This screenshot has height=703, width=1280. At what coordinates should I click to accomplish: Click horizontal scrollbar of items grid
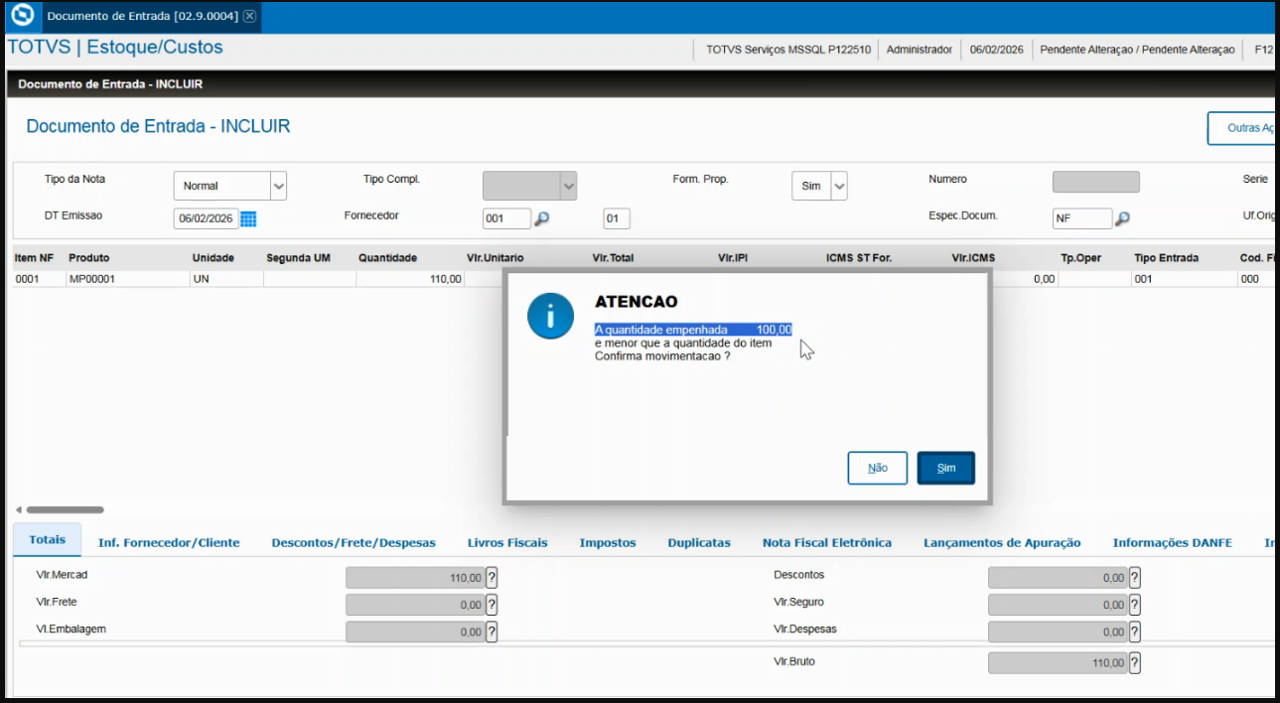click(66, 509)
